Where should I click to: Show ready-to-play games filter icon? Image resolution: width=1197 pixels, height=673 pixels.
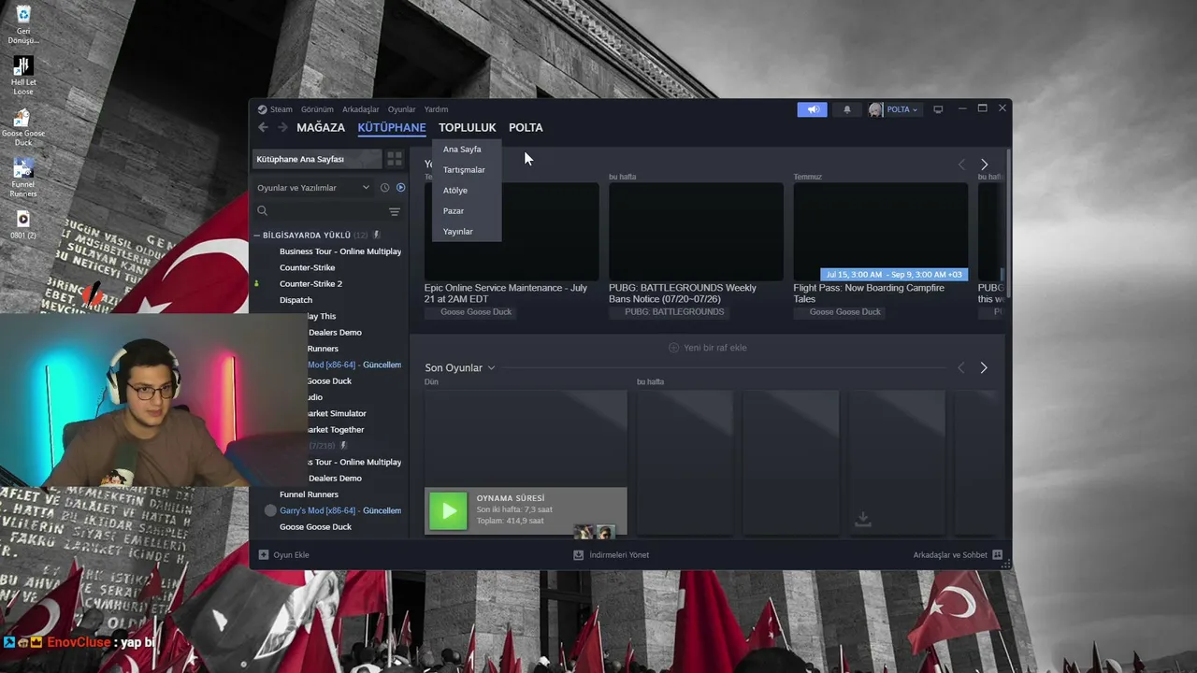(x=400, y=188)
